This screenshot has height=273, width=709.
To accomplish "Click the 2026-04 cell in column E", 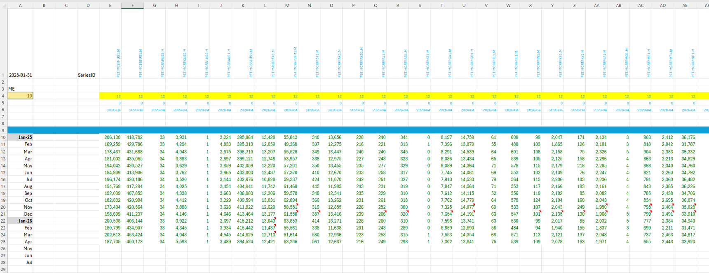I will (x=110, y=110).
